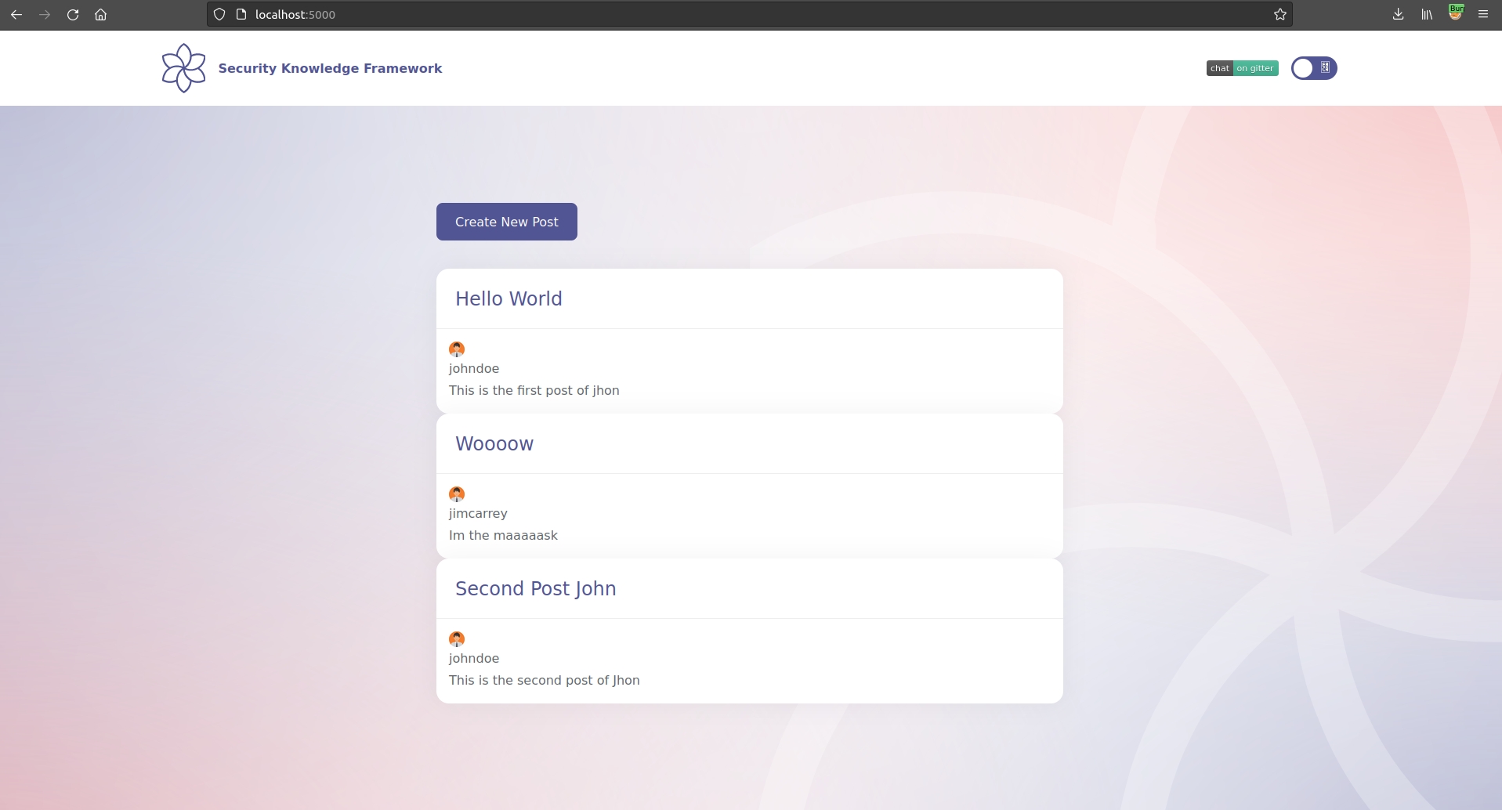Open the Woooow post title
Viewport: 1502px width, 810px height.
(494, 443)
